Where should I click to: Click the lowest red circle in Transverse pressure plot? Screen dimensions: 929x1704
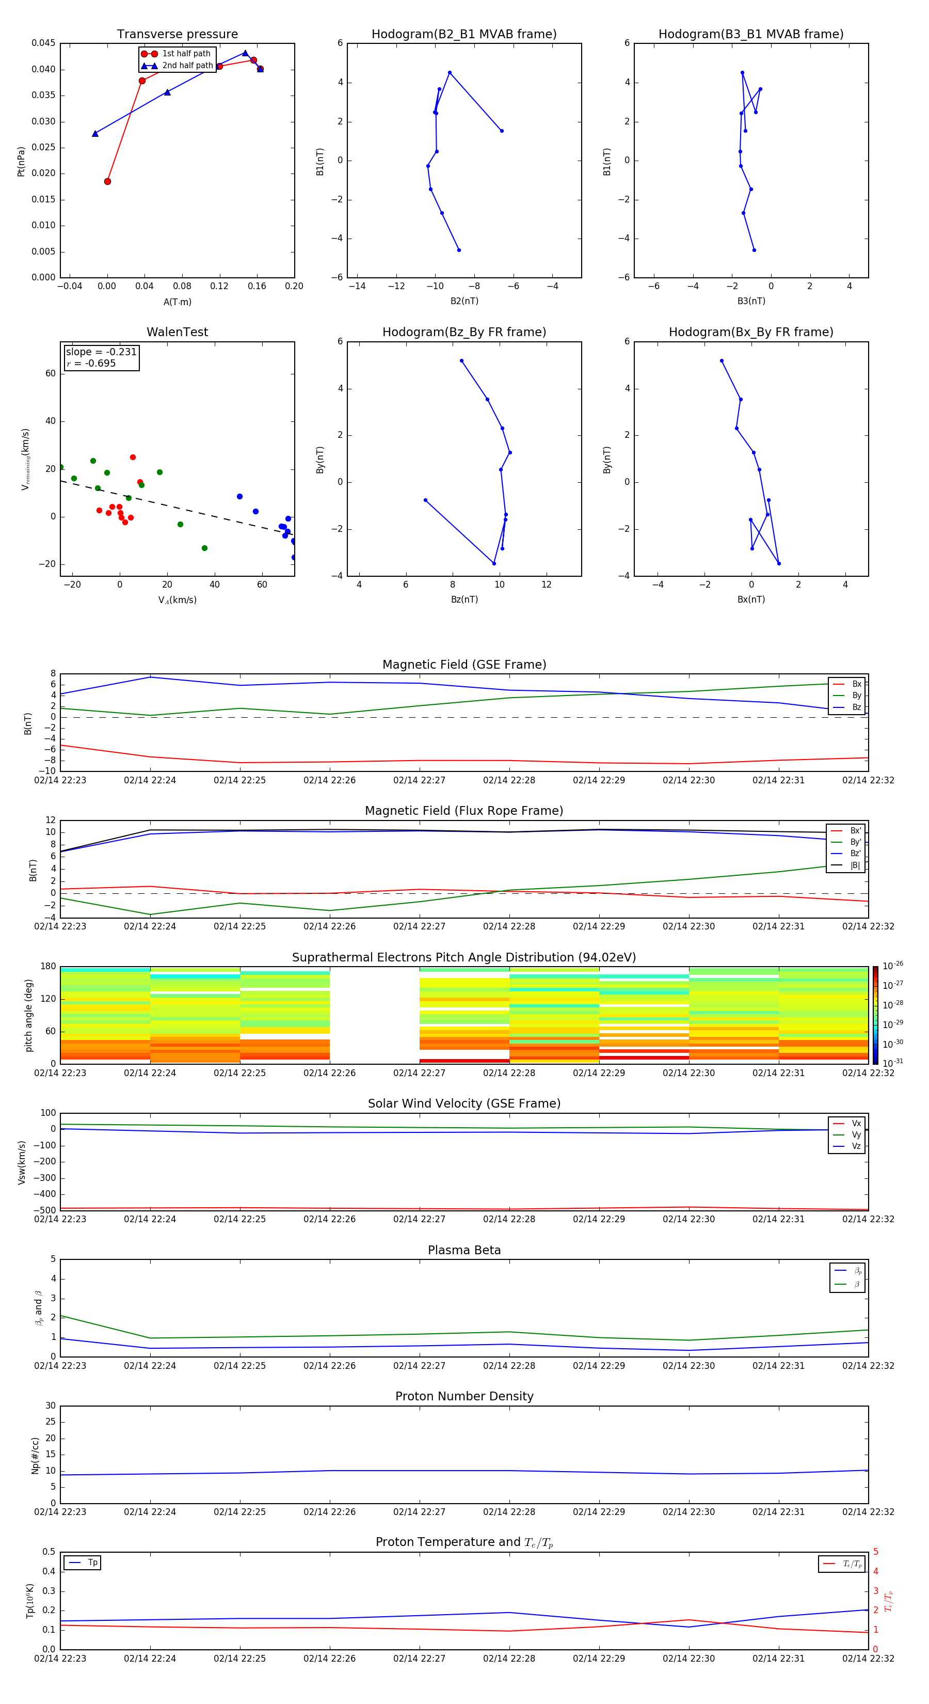[x=108, y=182]
